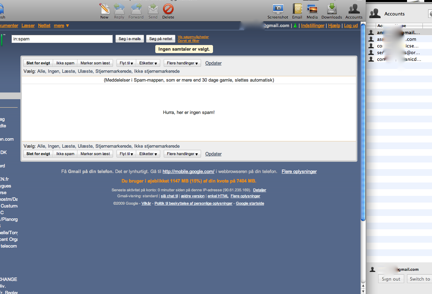This screenshot has height=294, width=432.
Task: Open the 'Nettet' navigation link
Action: 44,26
